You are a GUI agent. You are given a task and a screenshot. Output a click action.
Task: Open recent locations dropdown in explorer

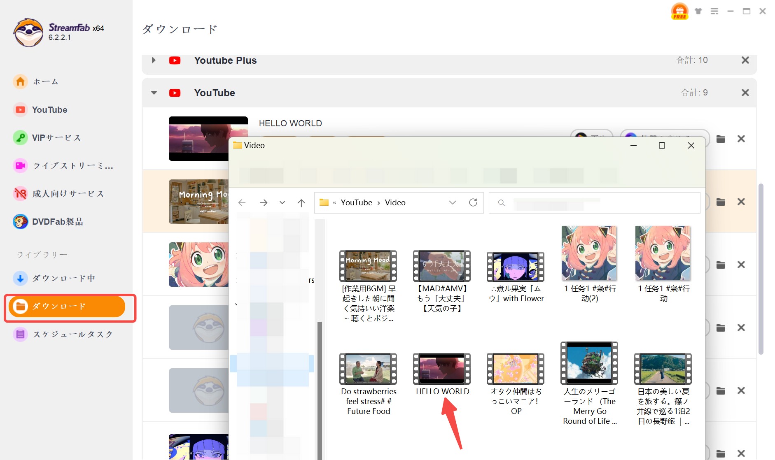click(282, 203)
